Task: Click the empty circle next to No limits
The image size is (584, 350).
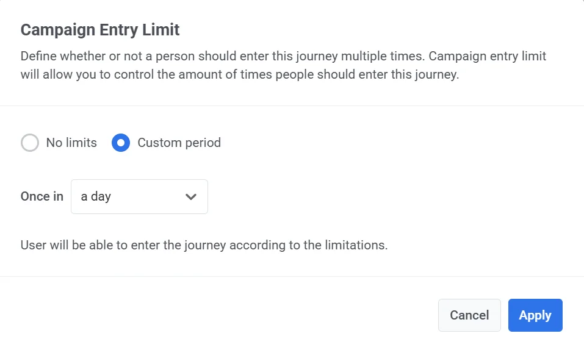Action: (x=30, y=143)
